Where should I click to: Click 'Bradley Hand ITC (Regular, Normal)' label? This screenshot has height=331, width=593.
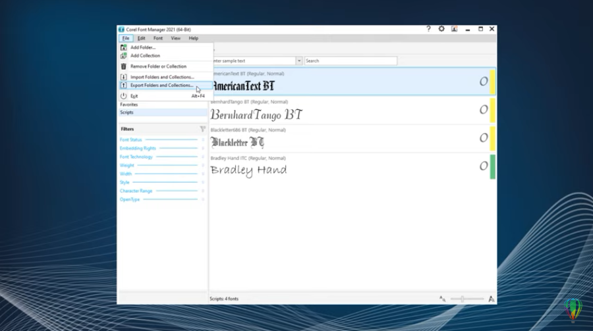(248, 159)
